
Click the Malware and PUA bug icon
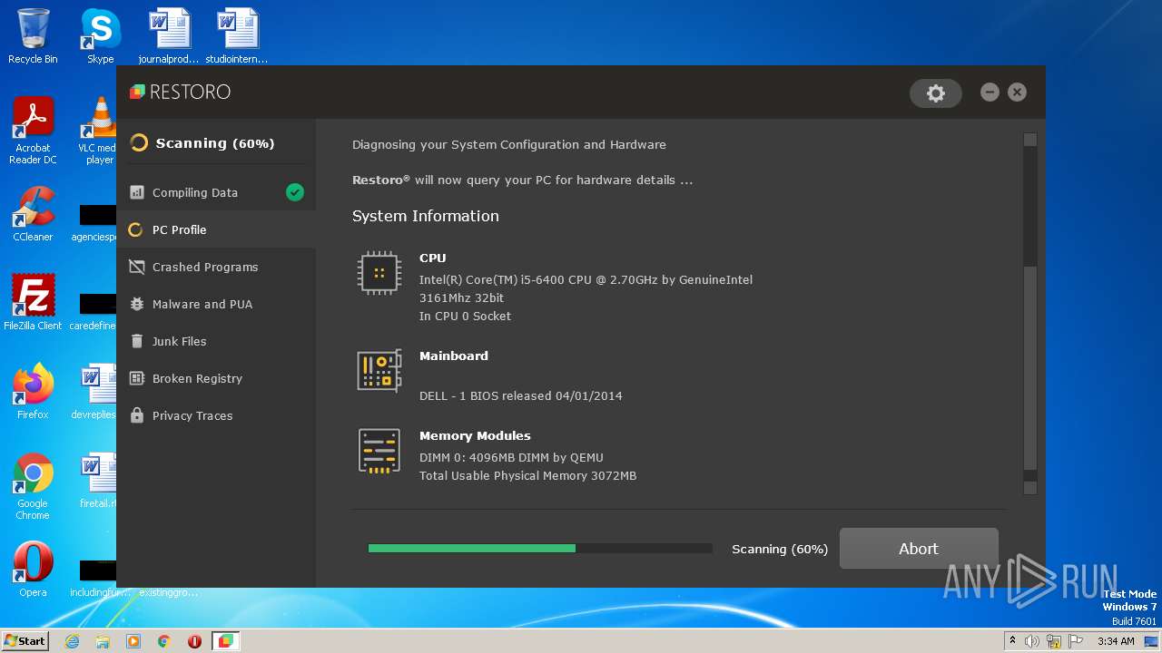[137, 304]
